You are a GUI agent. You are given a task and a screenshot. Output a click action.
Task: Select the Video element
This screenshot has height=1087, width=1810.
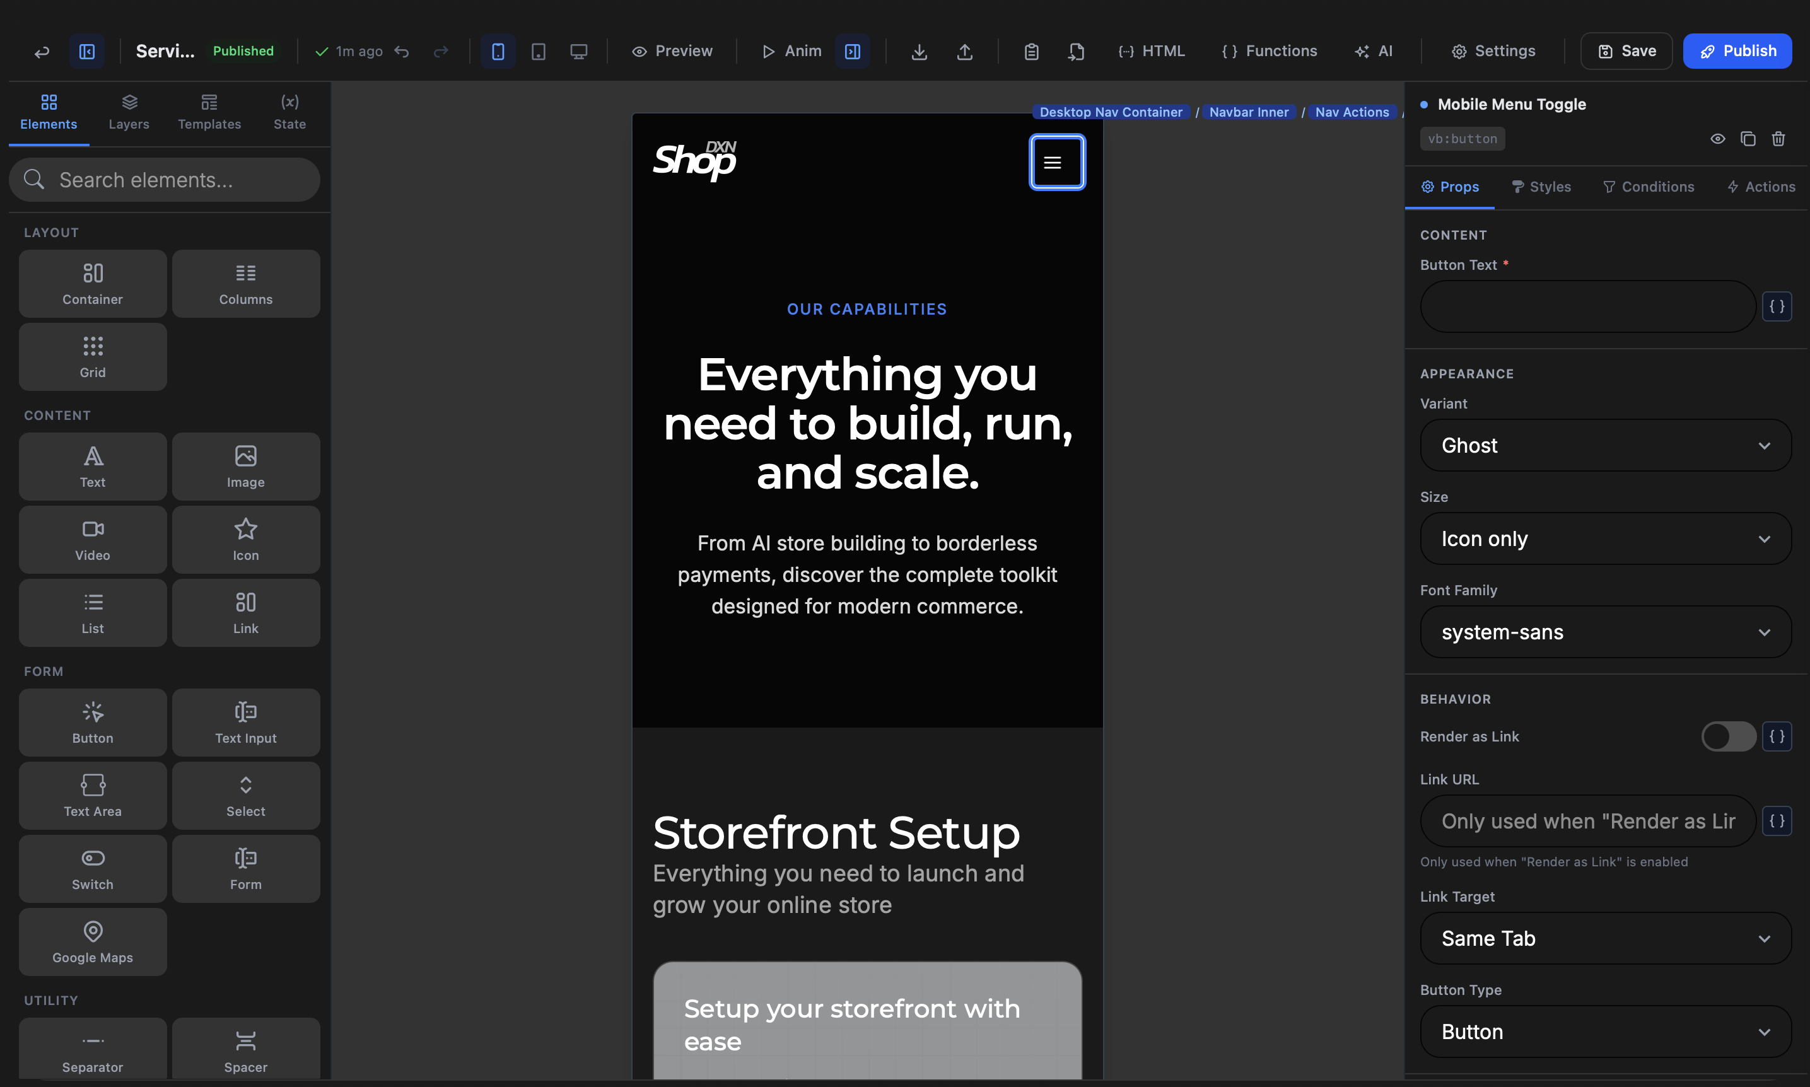coord(93,540)
